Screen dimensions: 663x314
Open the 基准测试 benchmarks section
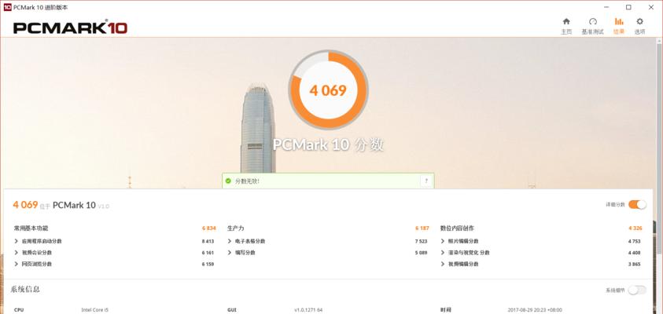(592, 26)
